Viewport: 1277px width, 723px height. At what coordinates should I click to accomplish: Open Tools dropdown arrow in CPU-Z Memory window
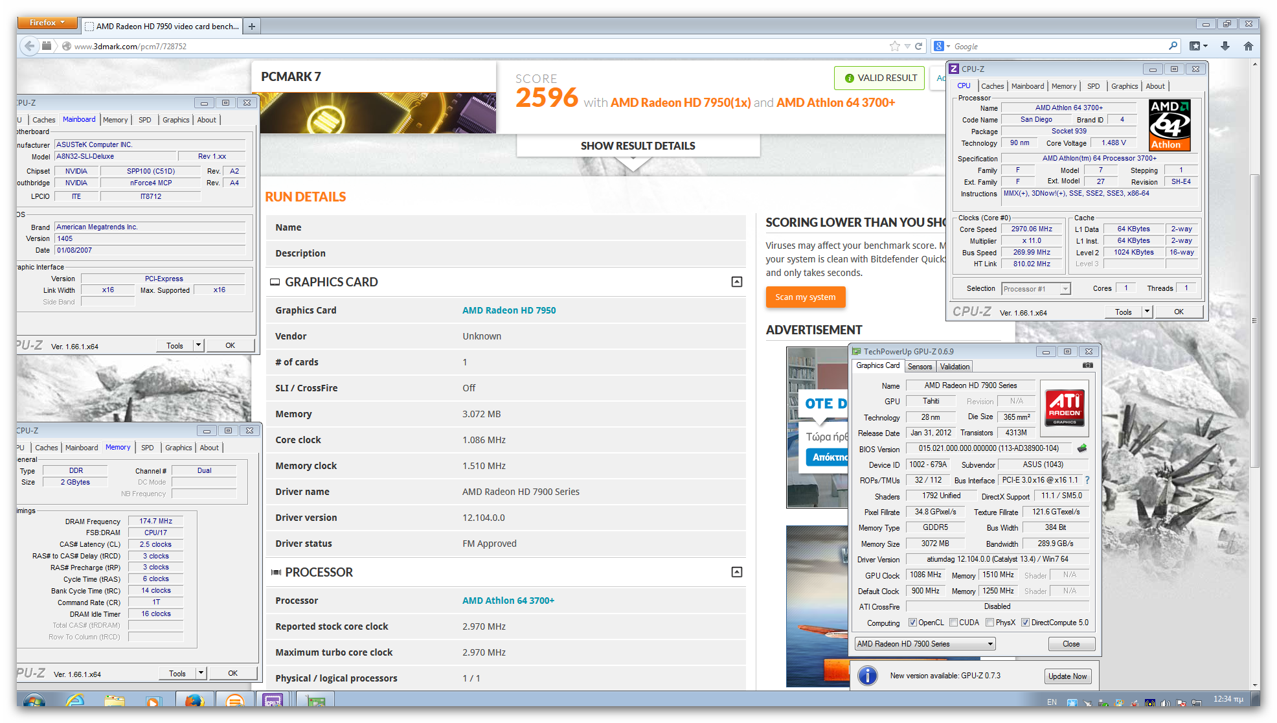(x=201, y=673)
